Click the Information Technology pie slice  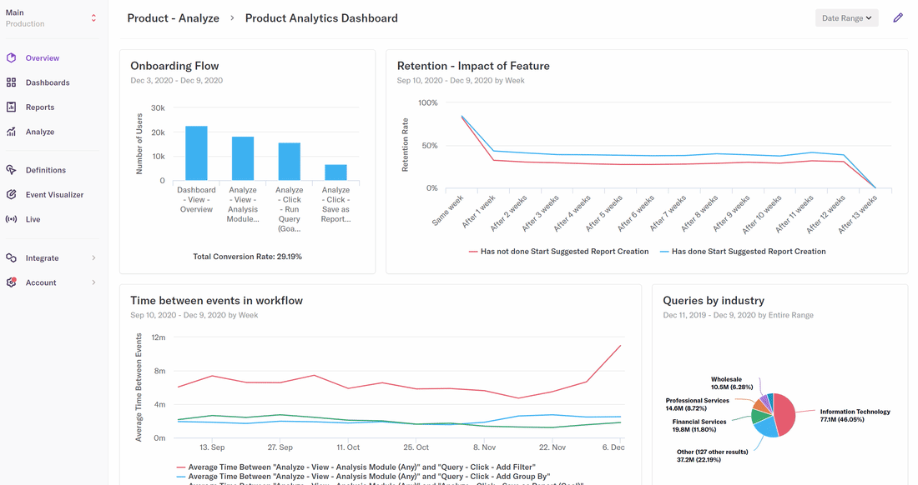(x=785, y=414)
